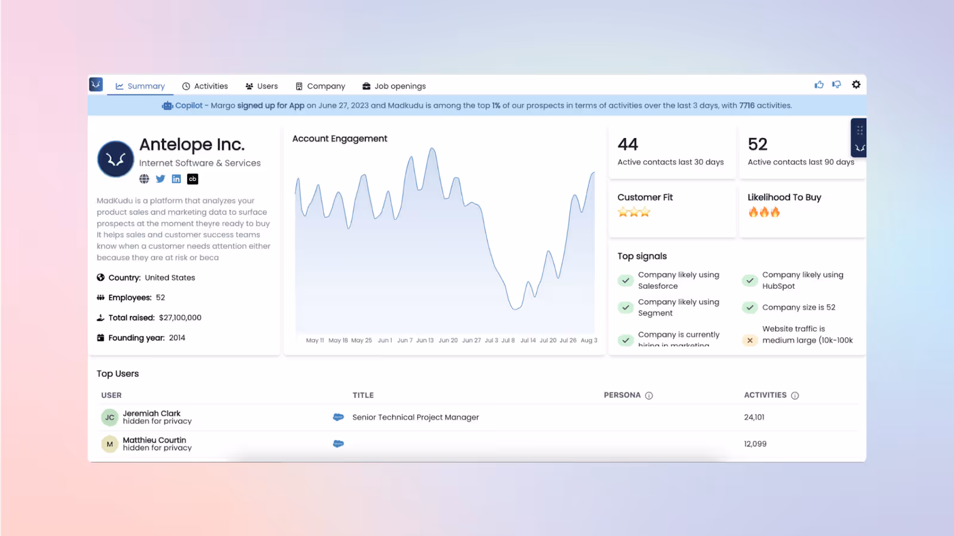Click the TITLE column header

[x=363, y=395]
